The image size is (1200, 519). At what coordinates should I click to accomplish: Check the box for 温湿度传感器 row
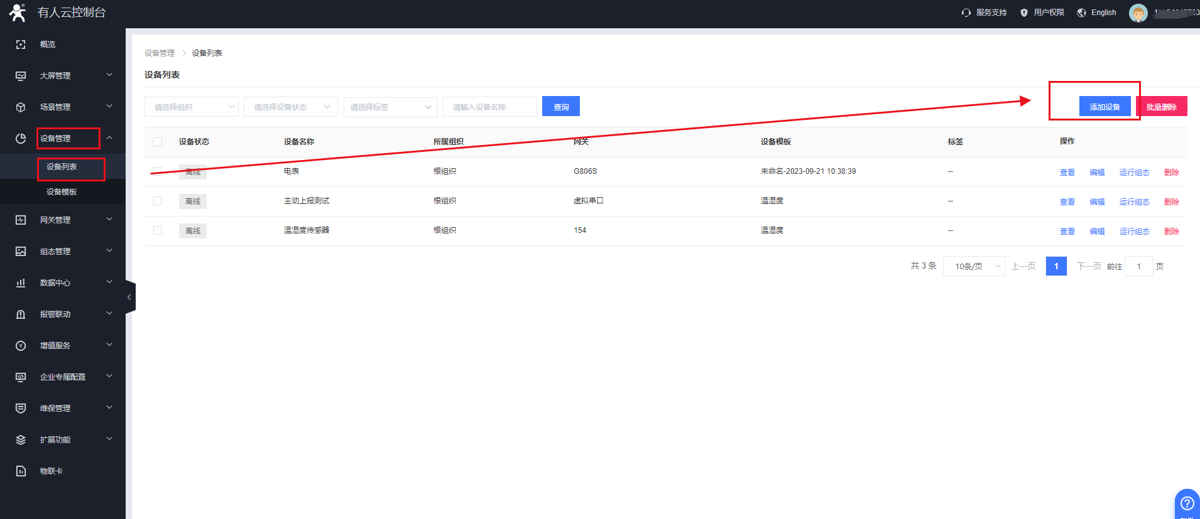coord(158,230)
